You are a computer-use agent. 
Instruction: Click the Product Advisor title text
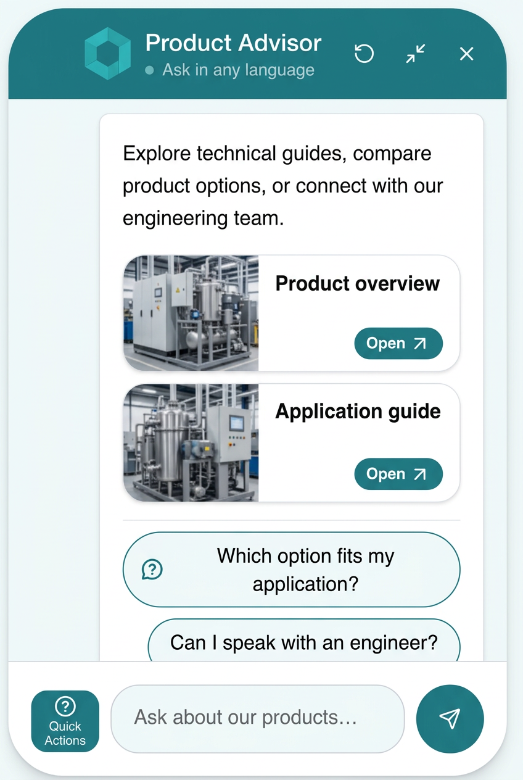tap(233, 43)
